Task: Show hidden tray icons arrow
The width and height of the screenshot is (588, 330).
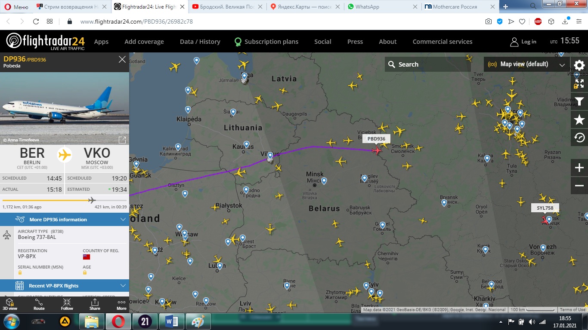Action: (x=500, y=321)
